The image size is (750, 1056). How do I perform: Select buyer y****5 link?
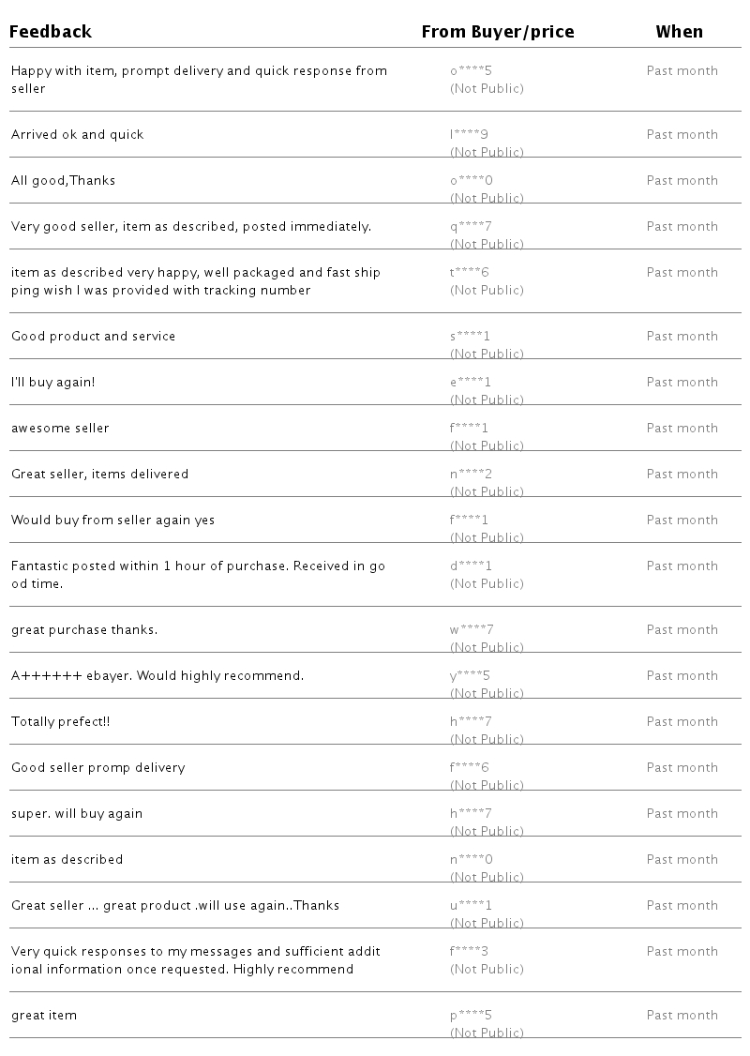(471, 675)
